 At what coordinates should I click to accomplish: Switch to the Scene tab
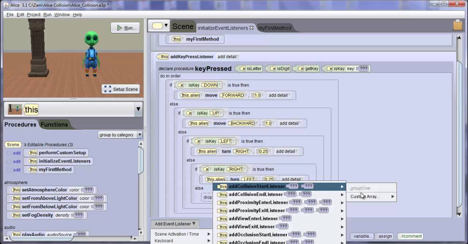pyautogui.click(x=182, y=26)
